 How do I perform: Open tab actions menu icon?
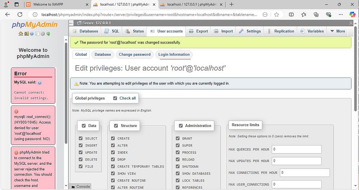pyautogui.click(x=16, y=4)
